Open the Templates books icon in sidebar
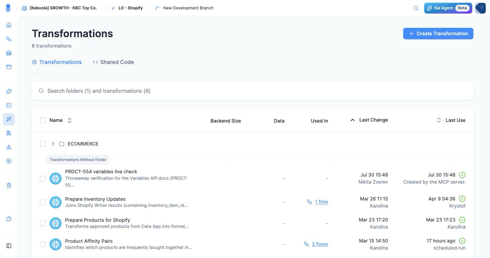Screen dimensions: 490x258 click(x=9, y=133)
